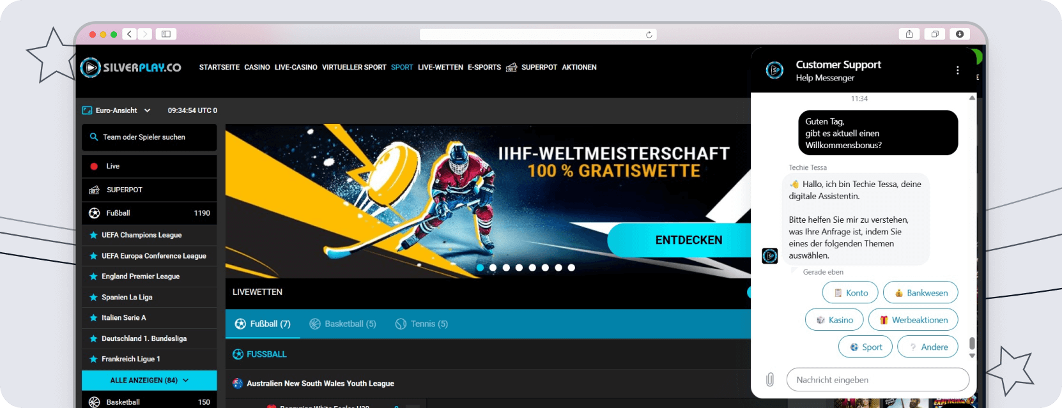Click the paperclip attachment icon in chat
This screenshot has width=1062, height=408.
click(770, 380)
